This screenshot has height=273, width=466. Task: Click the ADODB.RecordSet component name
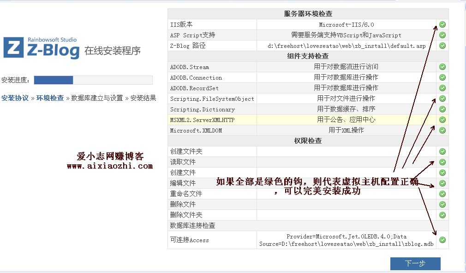[194, 88]
